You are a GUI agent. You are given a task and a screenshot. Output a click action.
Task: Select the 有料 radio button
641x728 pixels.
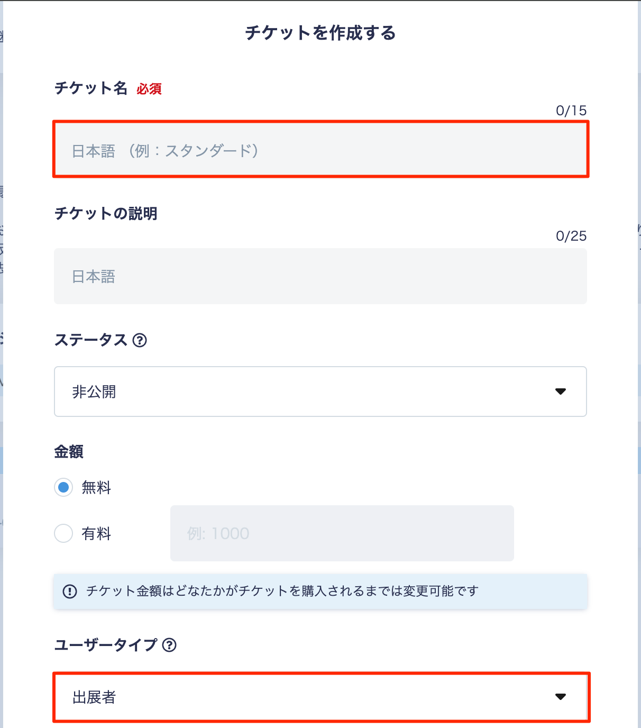(x=63, y=533)
